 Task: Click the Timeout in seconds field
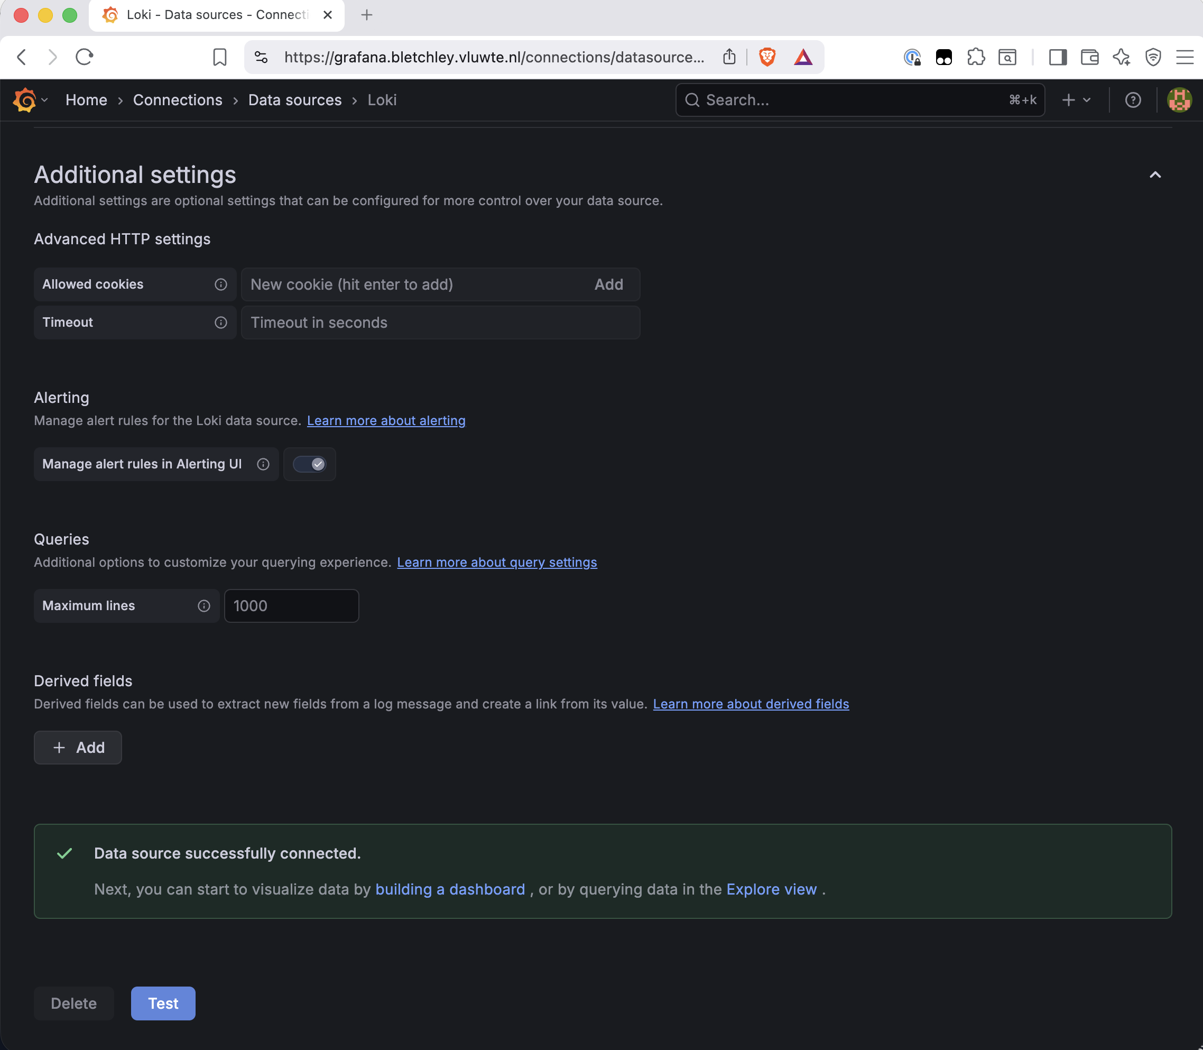point(440,323)
